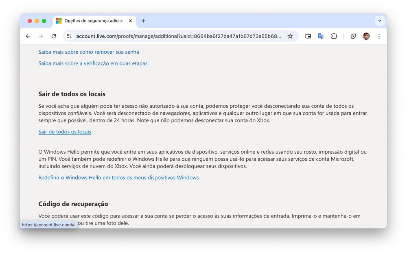This screenshot has width=407, height=255.
Task: Open the Extensions puzzle icon
Action: (x=334, y=36)
